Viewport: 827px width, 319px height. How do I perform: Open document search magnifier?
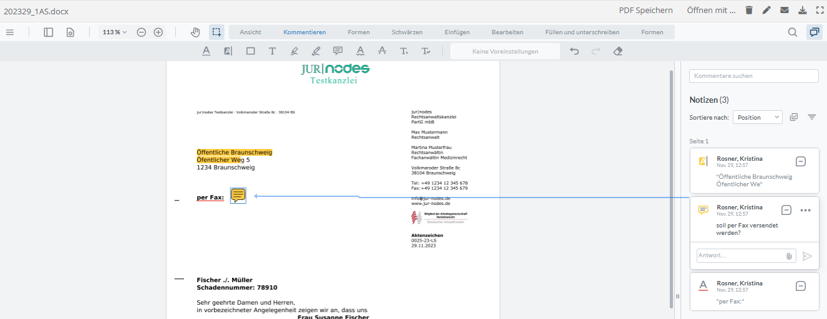tap(792, 32)
